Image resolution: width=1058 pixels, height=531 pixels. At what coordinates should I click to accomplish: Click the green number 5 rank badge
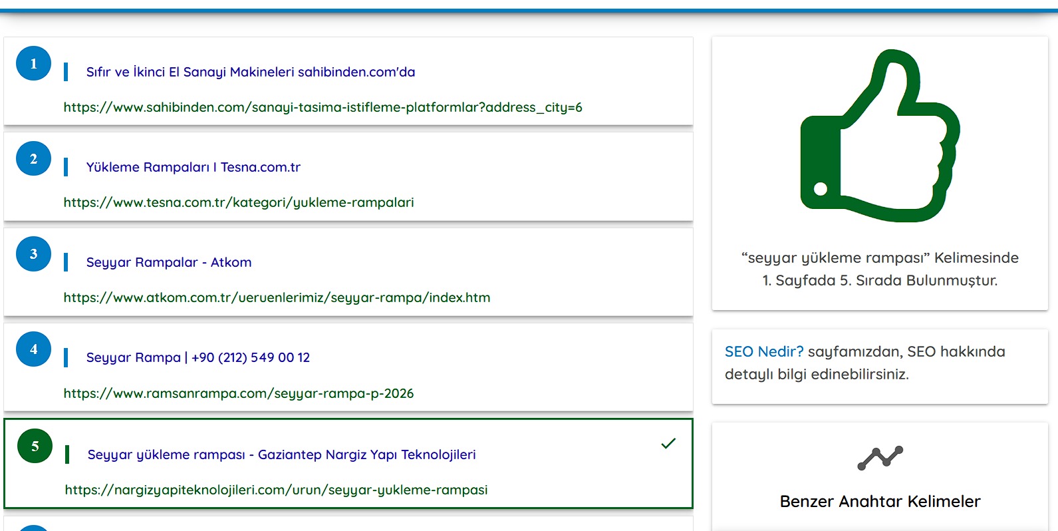point(35,446)
